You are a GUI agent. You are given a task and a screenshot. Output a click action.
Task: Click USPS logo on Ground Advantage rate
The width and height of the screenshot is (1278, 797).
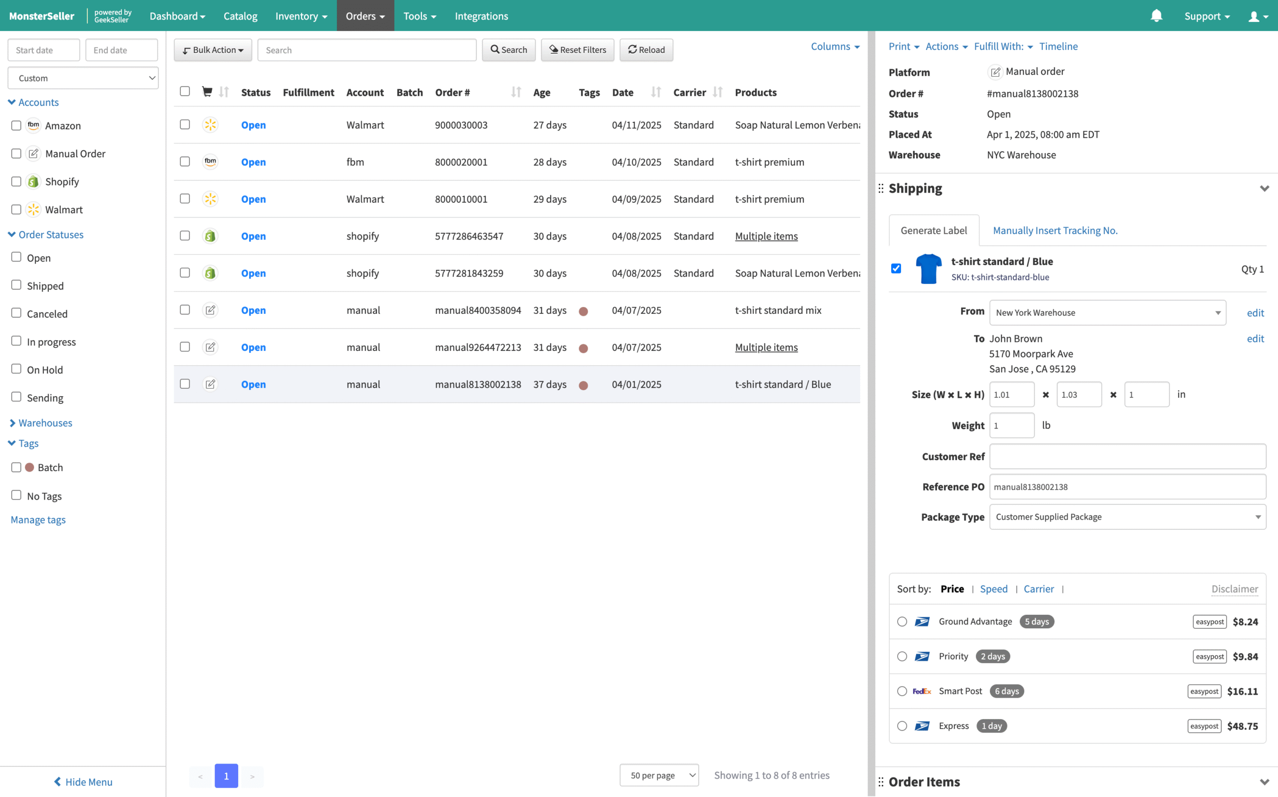pyautogui.click(x=922, y=621)
